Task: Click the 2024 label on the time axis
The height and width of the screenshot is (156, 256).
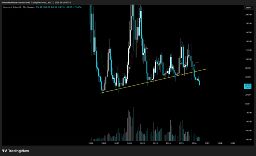Action: (168, 143)
